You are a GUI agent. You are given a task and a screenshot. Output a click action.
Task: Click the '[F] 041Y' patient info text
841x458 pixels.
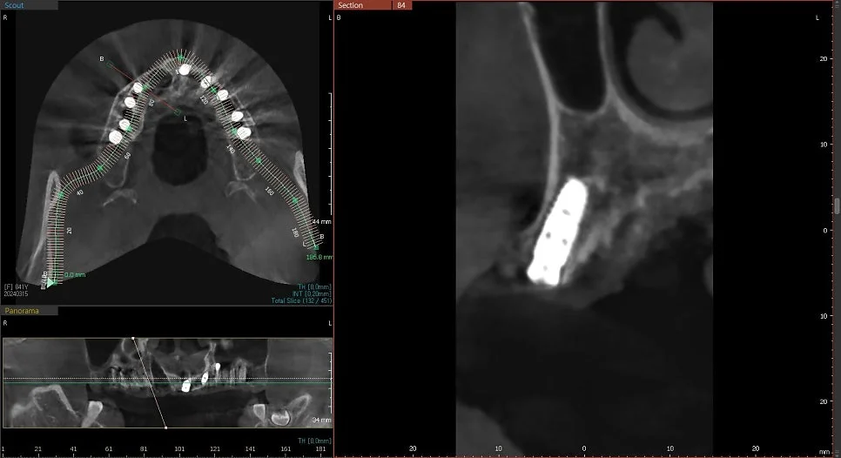pyautogui.click(x=16, y=287)
